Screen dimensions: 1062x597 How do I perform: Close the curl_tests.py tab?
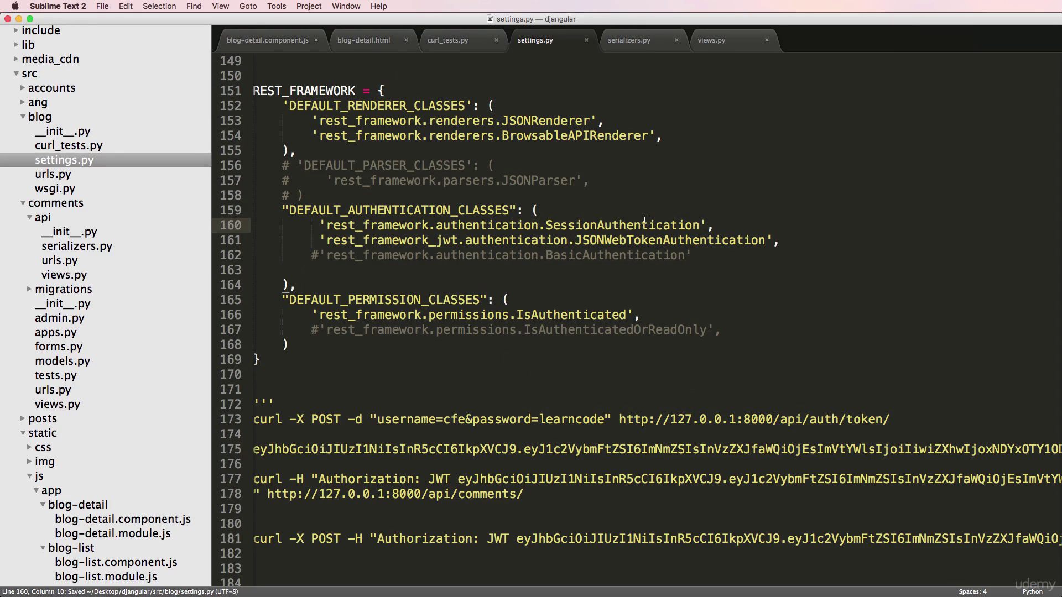point(496,40)
